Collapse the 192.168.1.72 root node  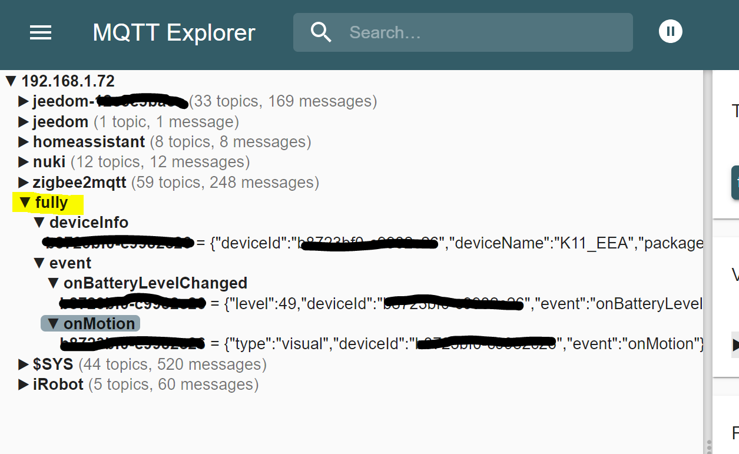pos(11,81)
